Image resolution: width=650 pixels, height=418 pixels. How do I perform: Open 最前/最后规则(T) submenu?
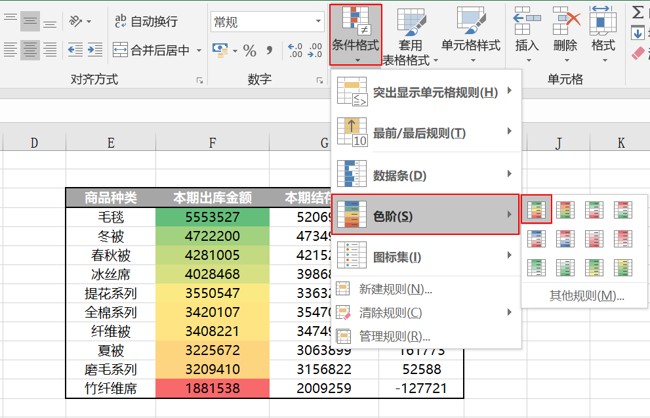[426, 133]
